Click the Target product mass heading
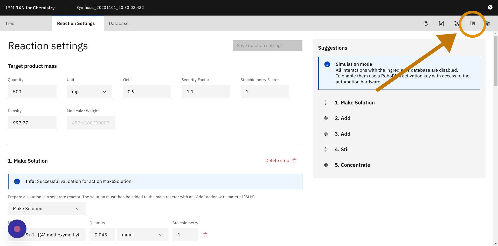498x246 pixels. [x=32, y=66]
